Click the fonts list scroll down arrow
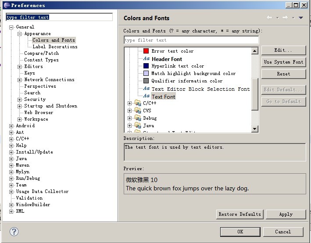311x243 pixels. click(255, 129)
